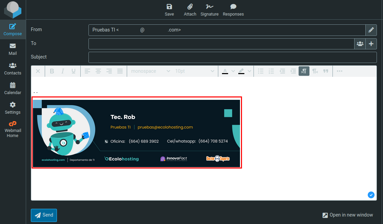
Task: Apply the background highlight color
Action: [x=241, y=71]
